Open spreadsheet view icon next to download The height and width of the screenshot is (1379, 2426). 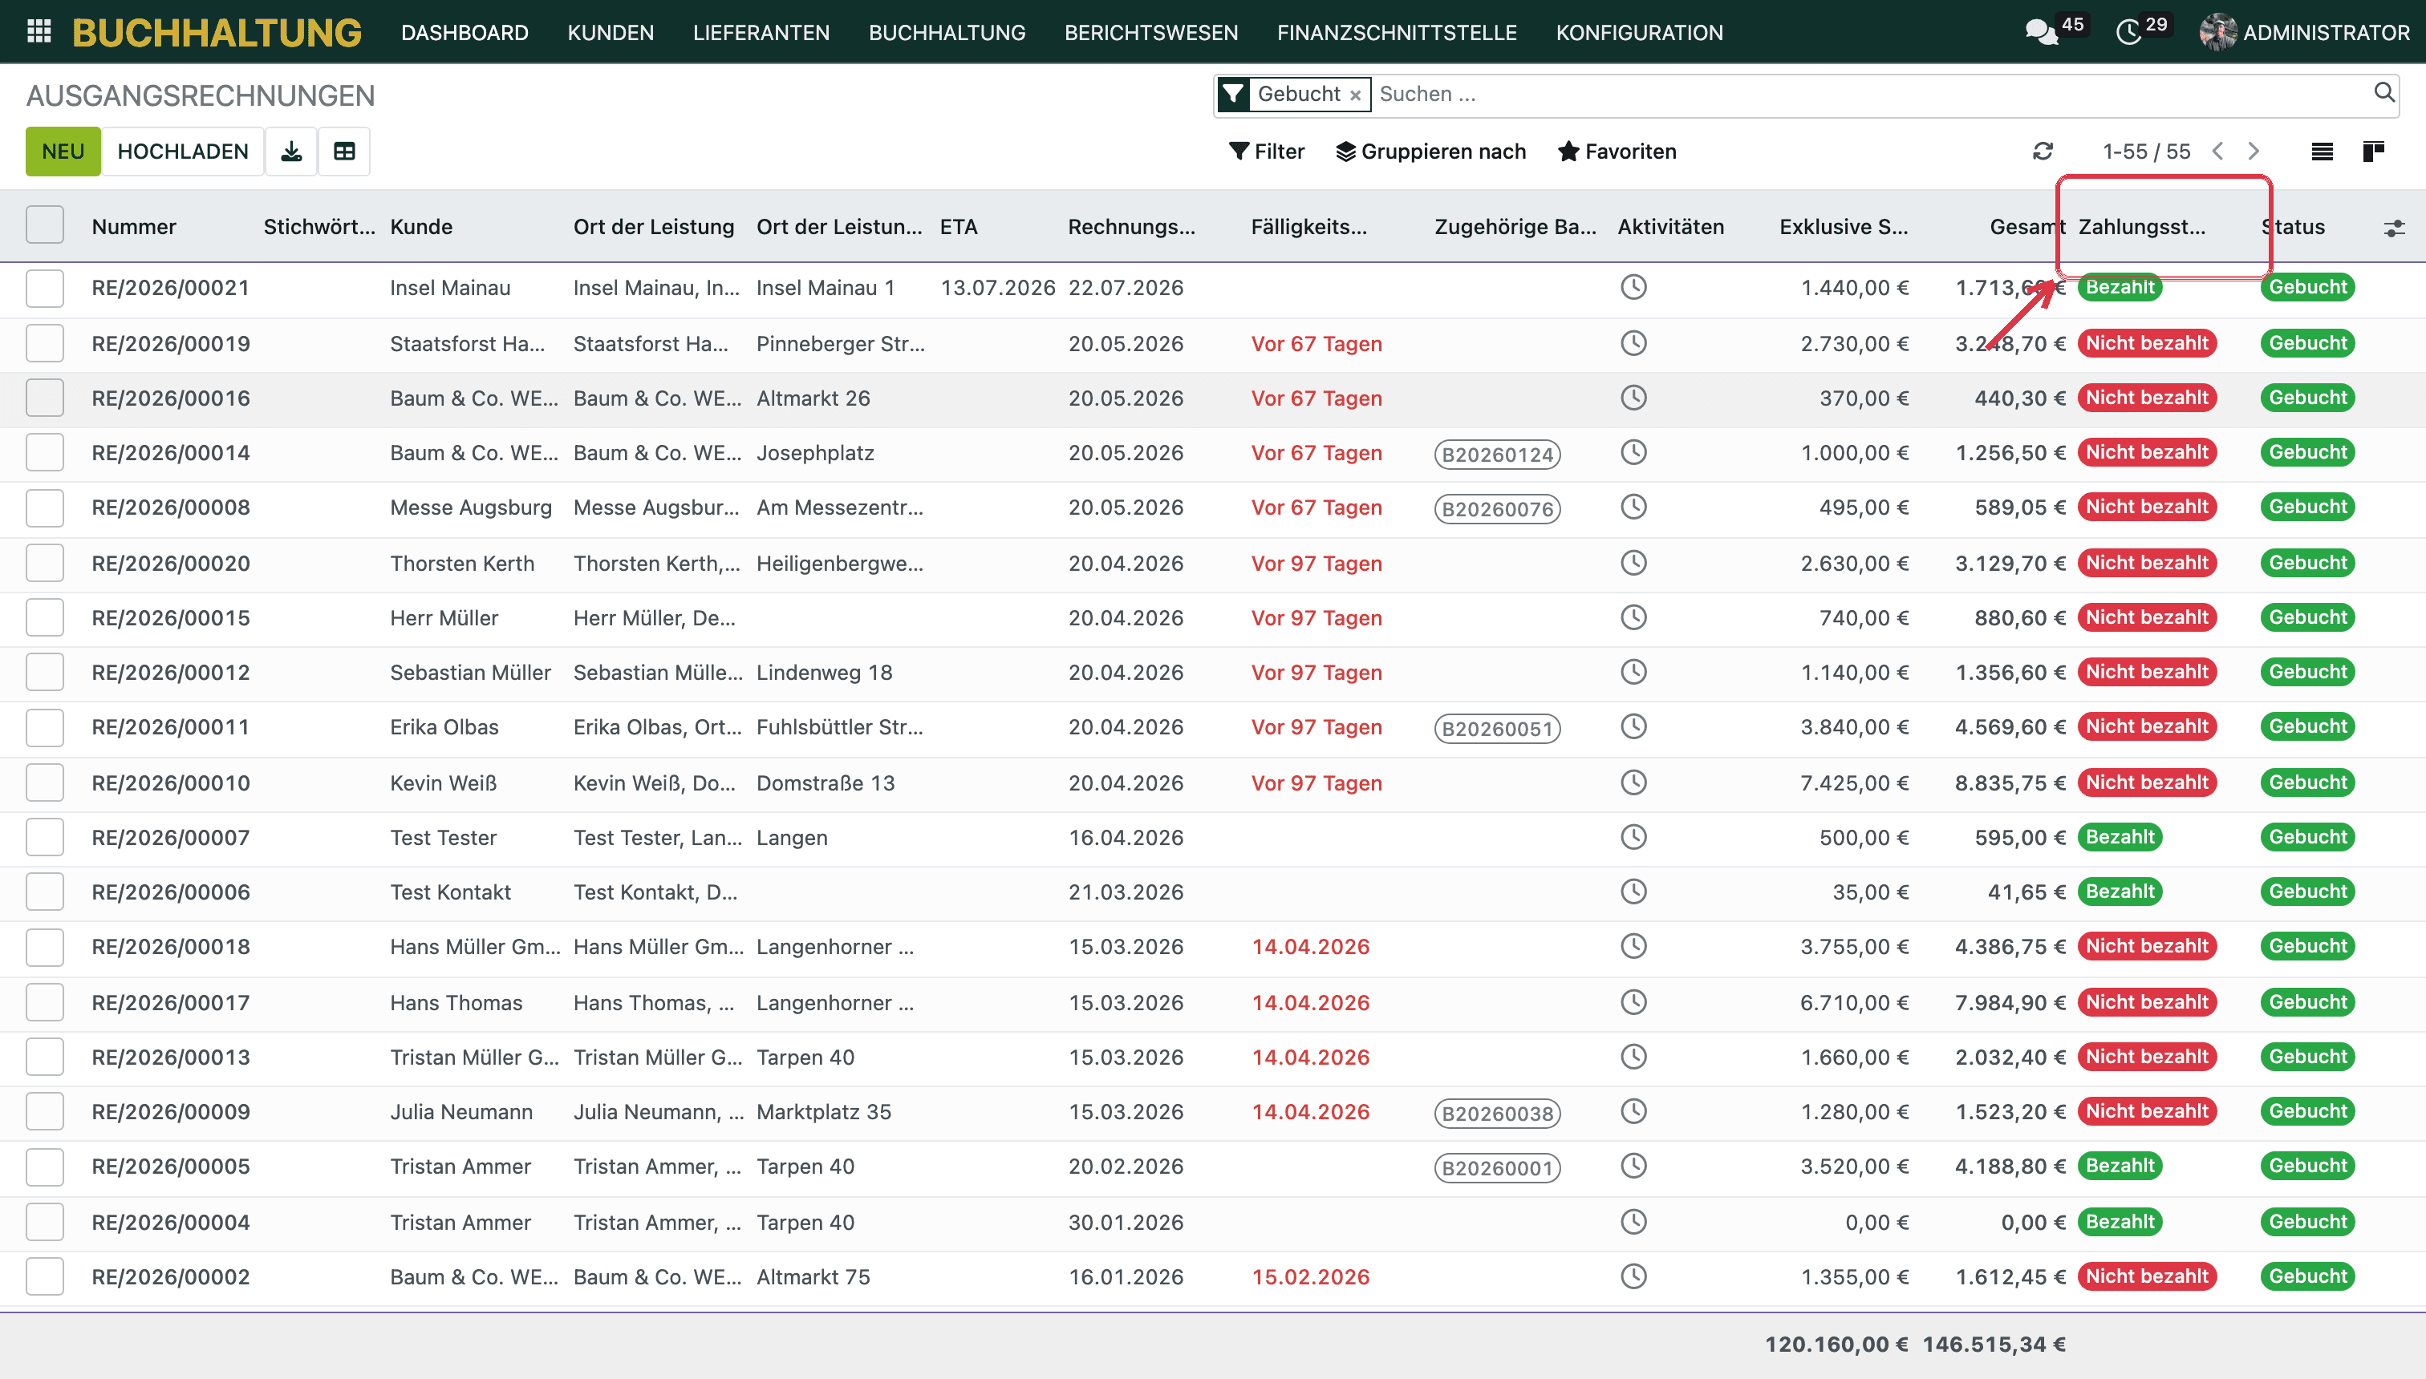point(344,152)
